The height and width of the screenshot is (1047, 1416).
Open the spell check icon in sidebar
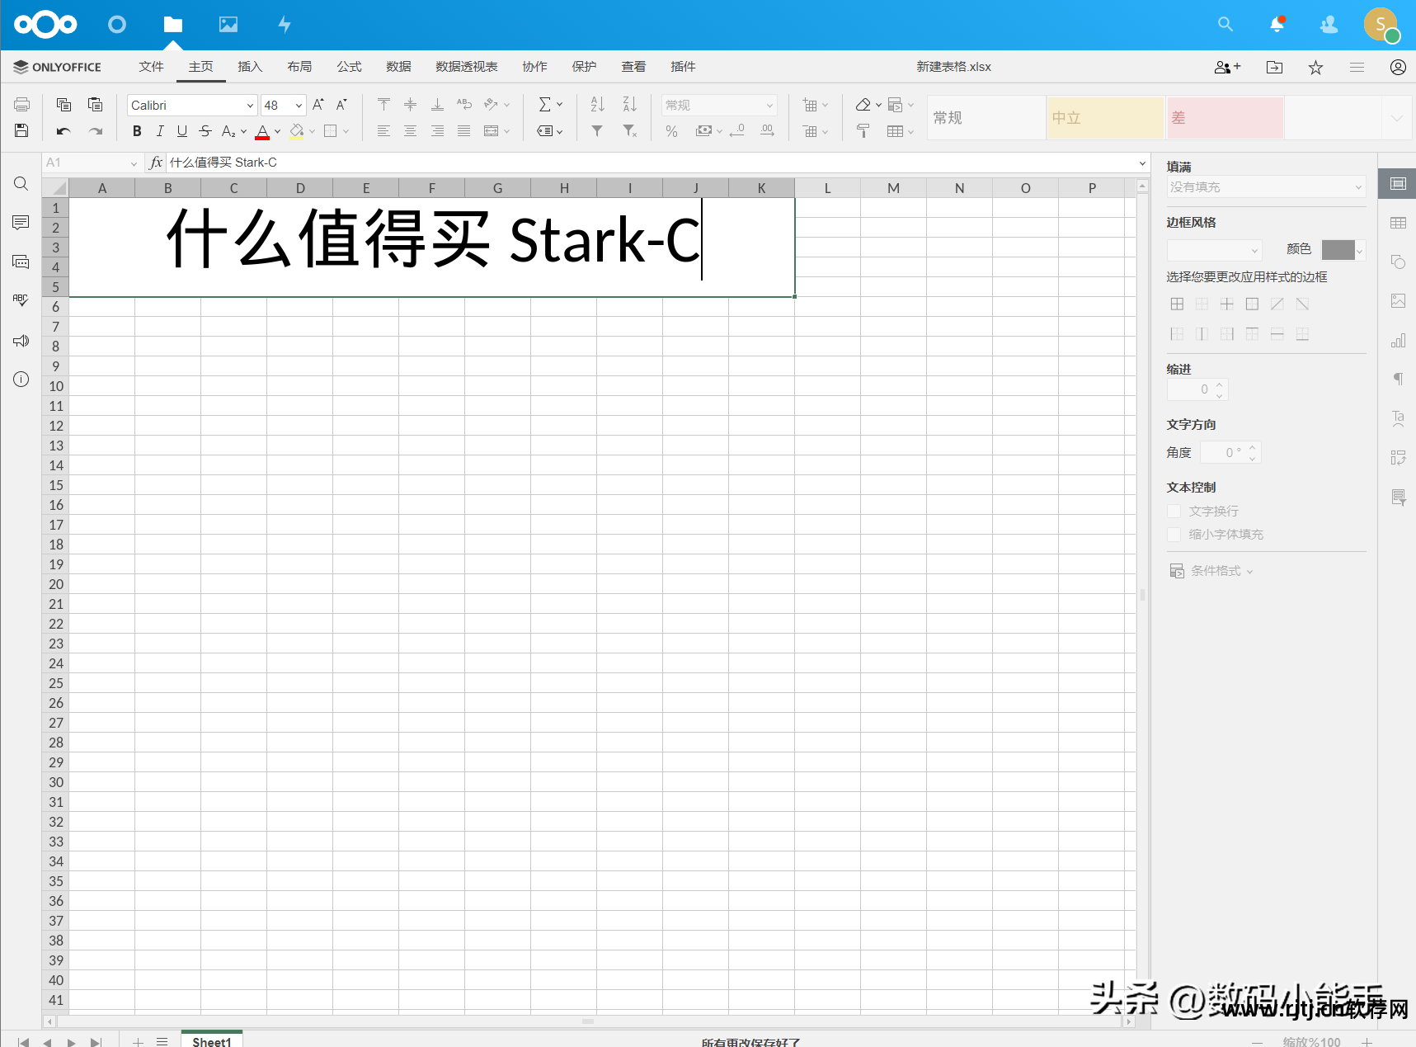[x=21, y=301]
